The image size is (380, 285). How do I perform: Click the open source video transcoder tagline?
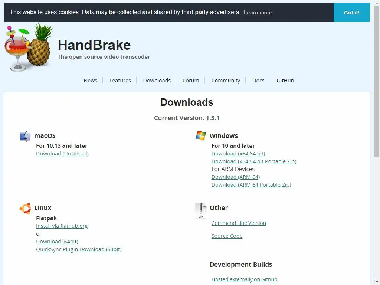[104, 57]
